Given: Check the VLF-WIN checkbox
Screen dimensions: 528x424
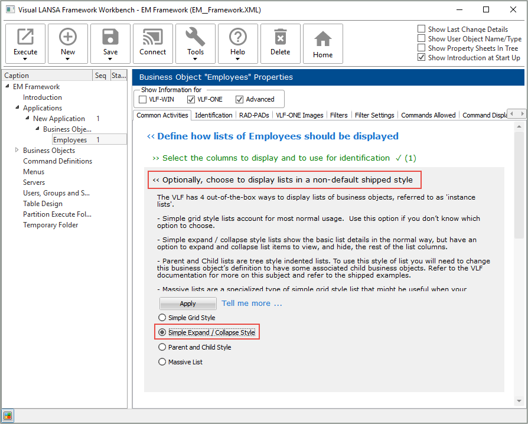Looking at the screenshot, I should [x=143, y=99].
